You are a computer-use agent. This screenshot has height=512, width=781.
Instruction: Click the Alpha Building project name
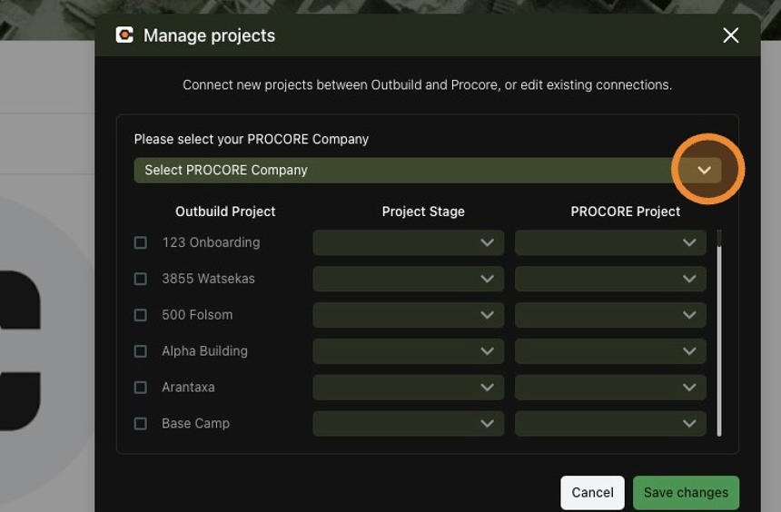click(x=204, y=351)
